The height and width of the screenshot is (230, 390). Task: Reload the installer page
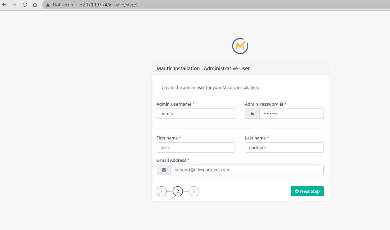point(25,5)
